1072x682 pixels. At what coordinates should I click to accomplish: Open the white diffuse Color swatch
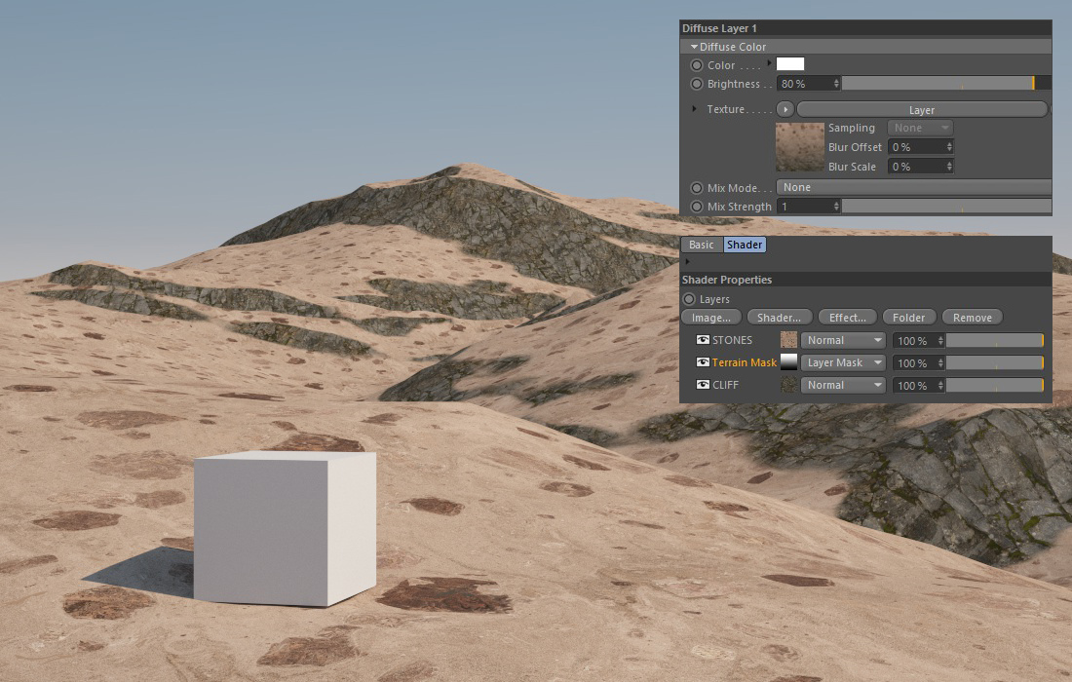(x=790, y=64)
